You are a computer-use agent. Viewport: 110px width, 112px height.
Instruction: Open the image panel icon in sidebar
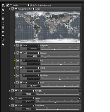click(x=3, y=19)
